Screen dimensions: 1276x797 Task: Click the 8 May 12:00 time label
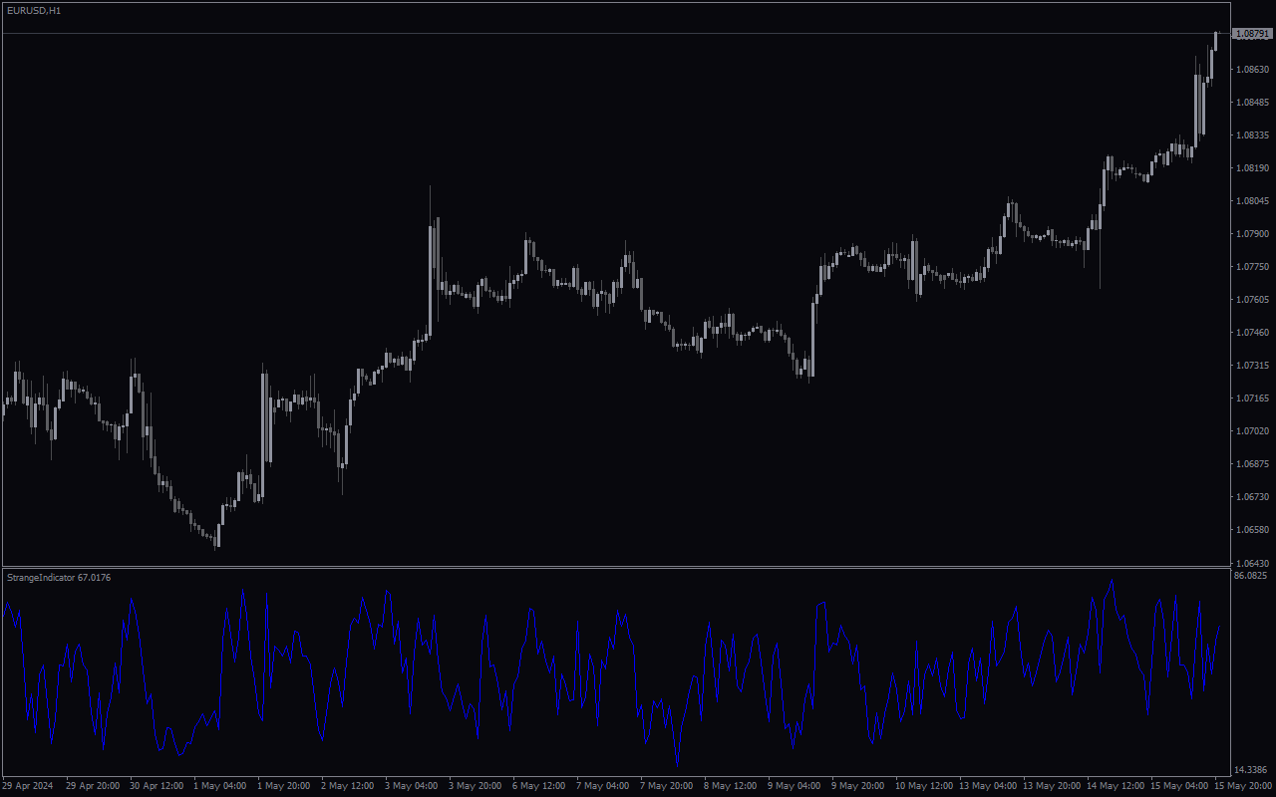tap(730, 786)
